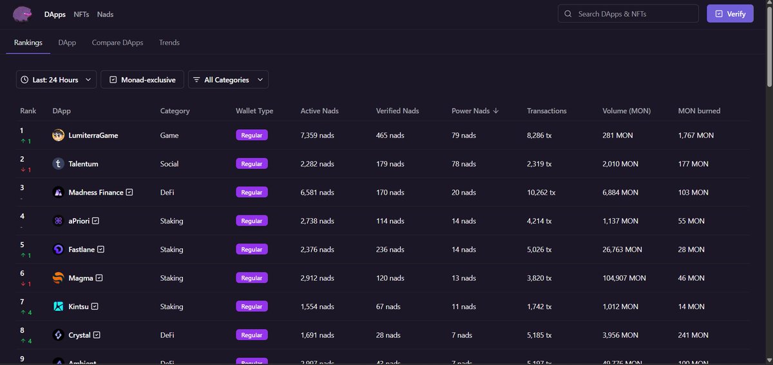Image resolution: width=773 pixels, height=365 pixels.
Task: Go to DApps in top navigation
Action: pos(55,14)
